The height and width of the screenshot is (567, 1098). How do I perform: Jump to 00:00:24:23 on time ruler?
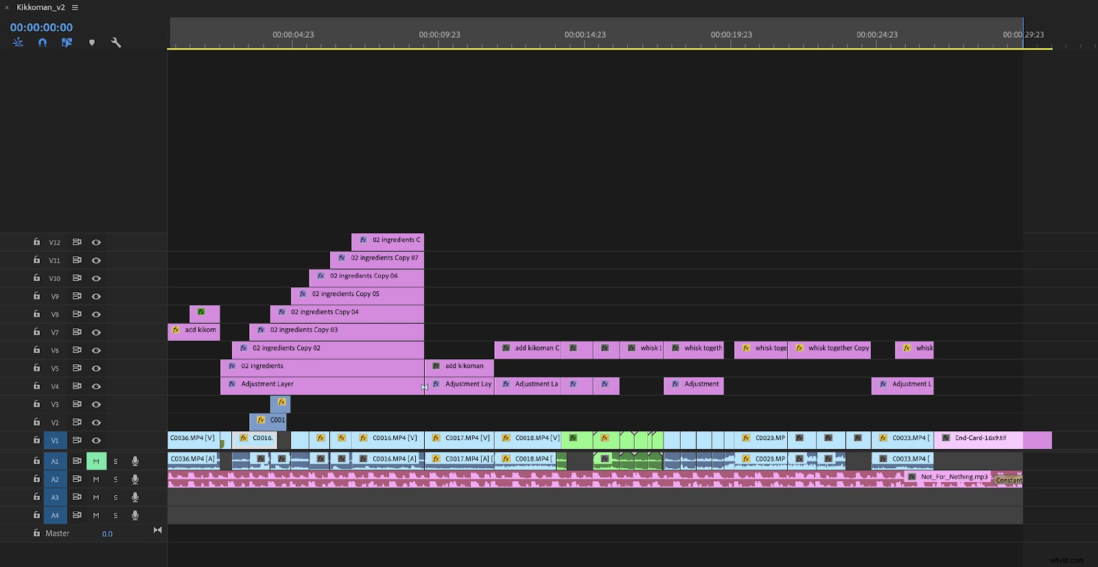point(877,34)
